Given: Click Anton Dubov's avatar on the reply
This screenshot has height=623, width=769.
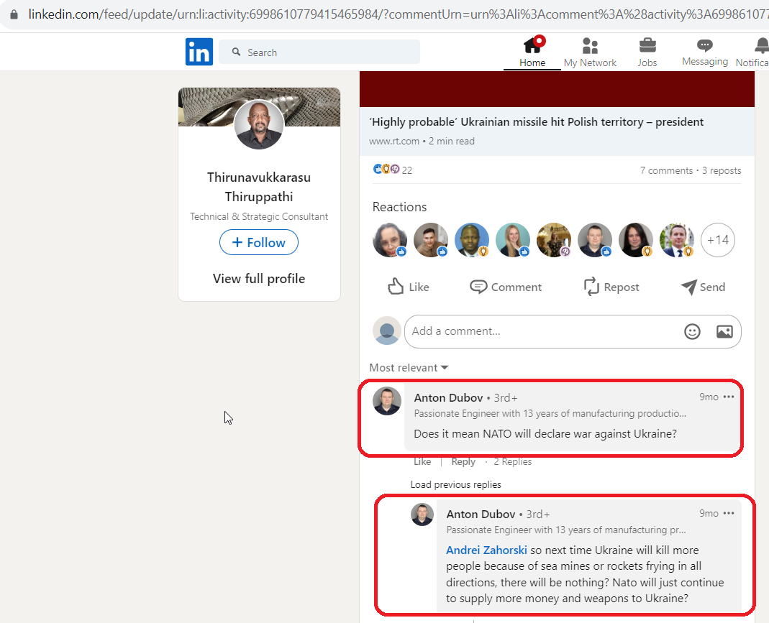Looking at the screenshot, I should 422,514.
